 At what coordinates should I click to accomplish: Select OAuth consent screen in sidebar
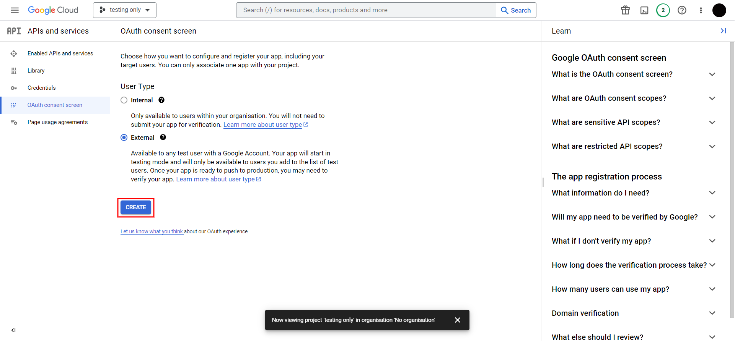[55, 105]
